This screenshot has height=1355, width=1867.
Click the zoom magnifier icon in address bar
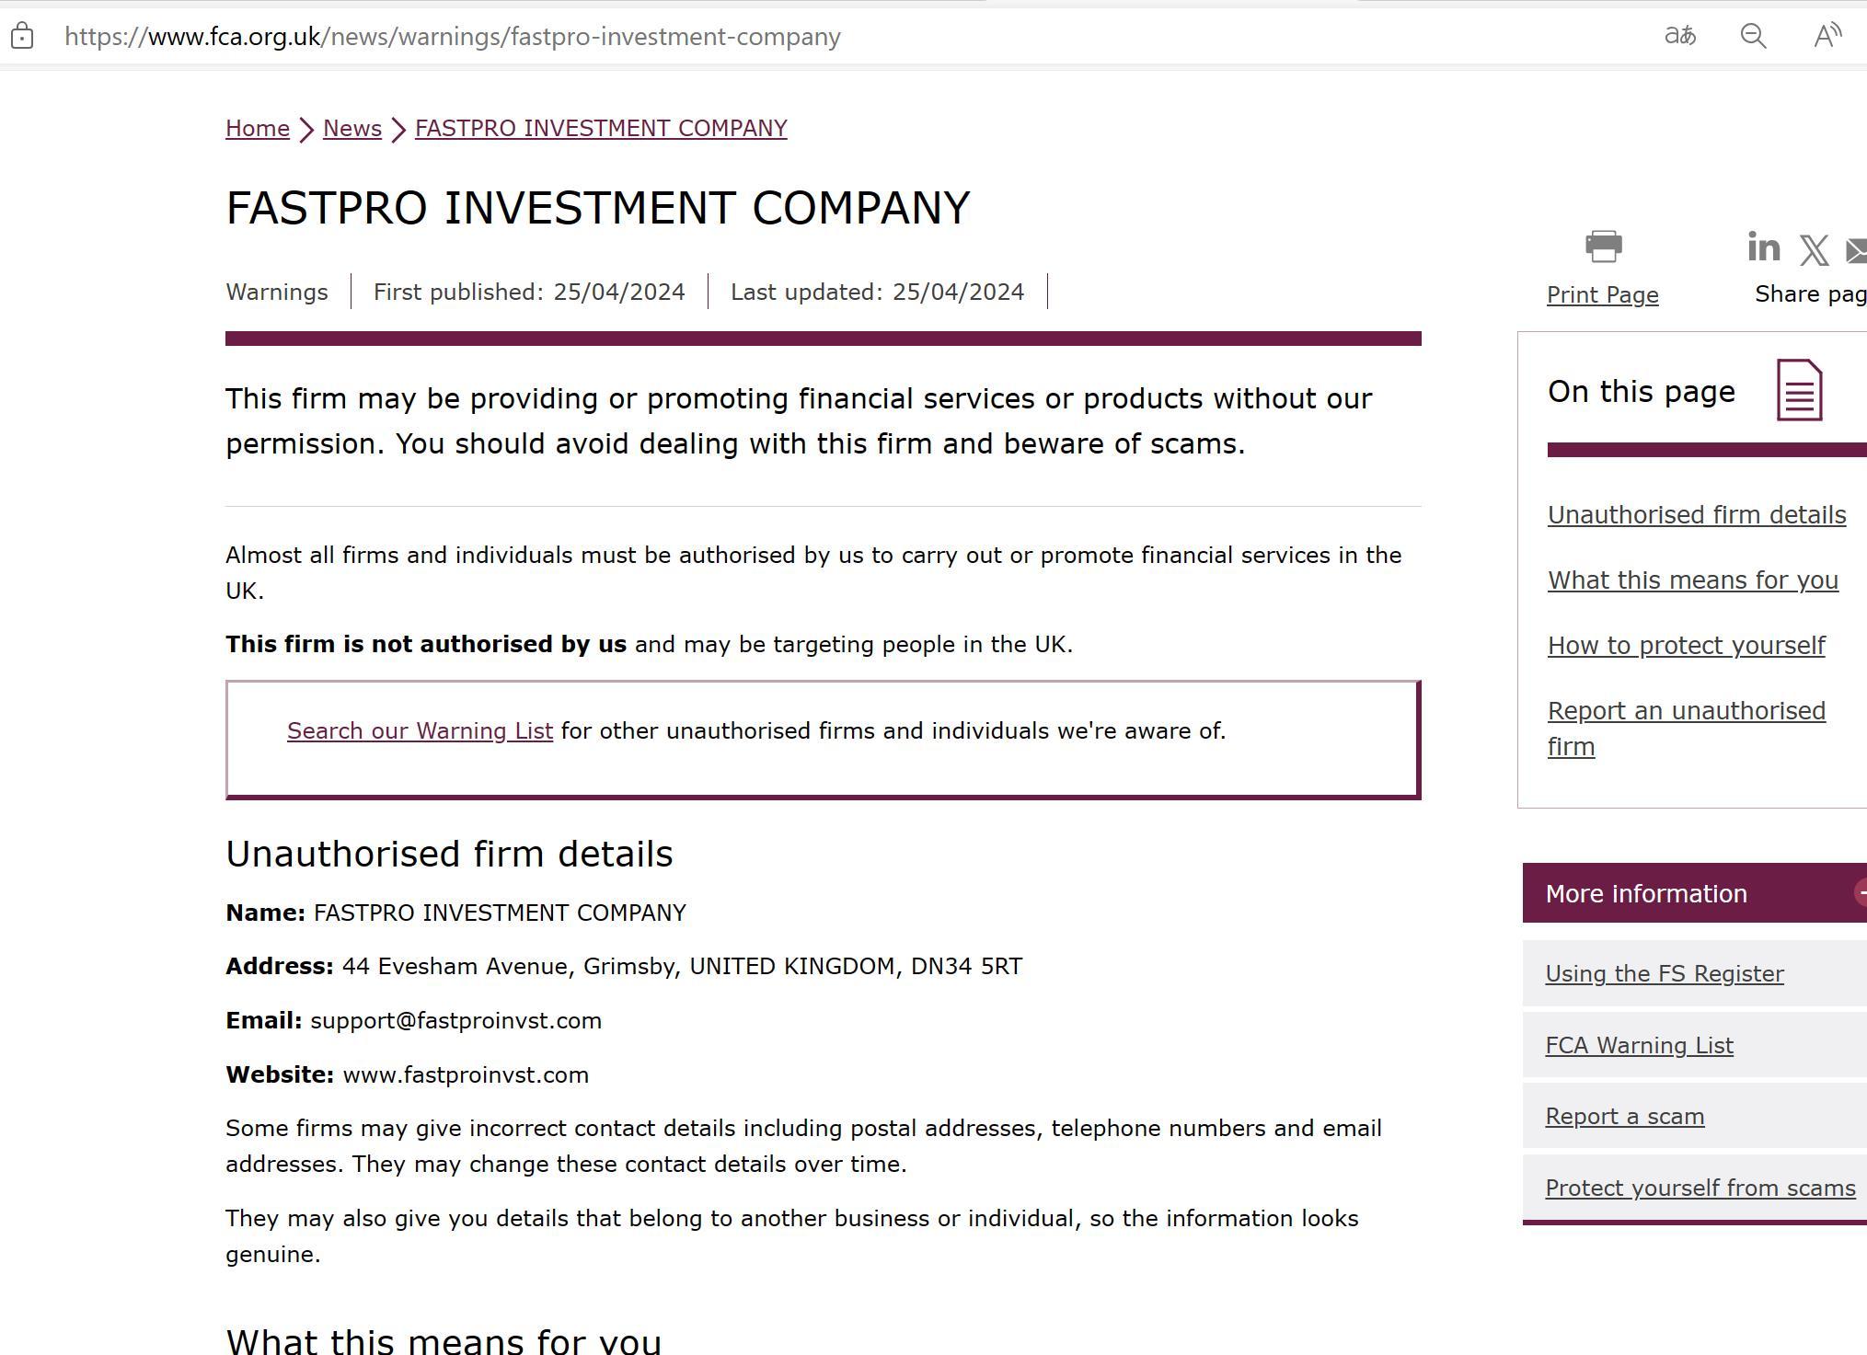coord(1753,36)
